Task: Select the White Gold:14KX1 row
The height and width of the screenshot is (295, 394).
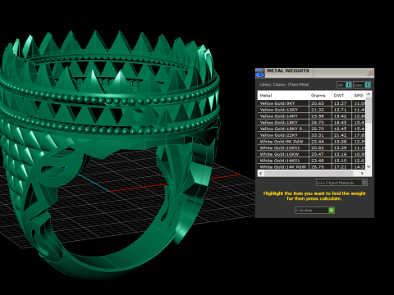Action: 311,161
